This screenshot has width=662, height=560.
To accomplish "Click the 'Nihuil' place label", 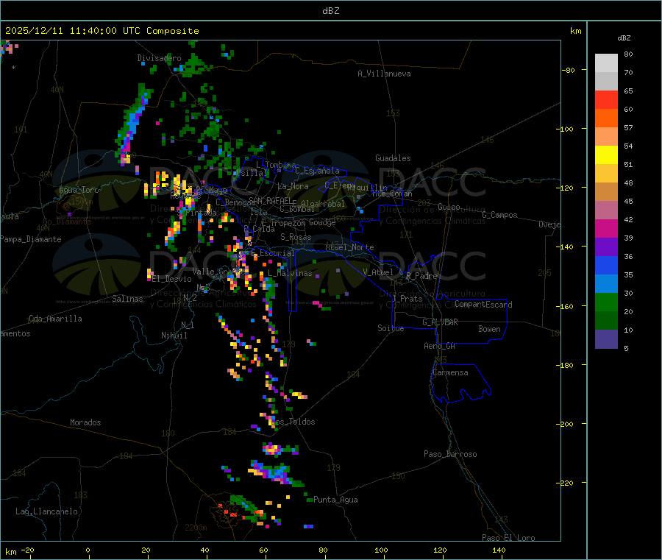I will pos(174,336).
